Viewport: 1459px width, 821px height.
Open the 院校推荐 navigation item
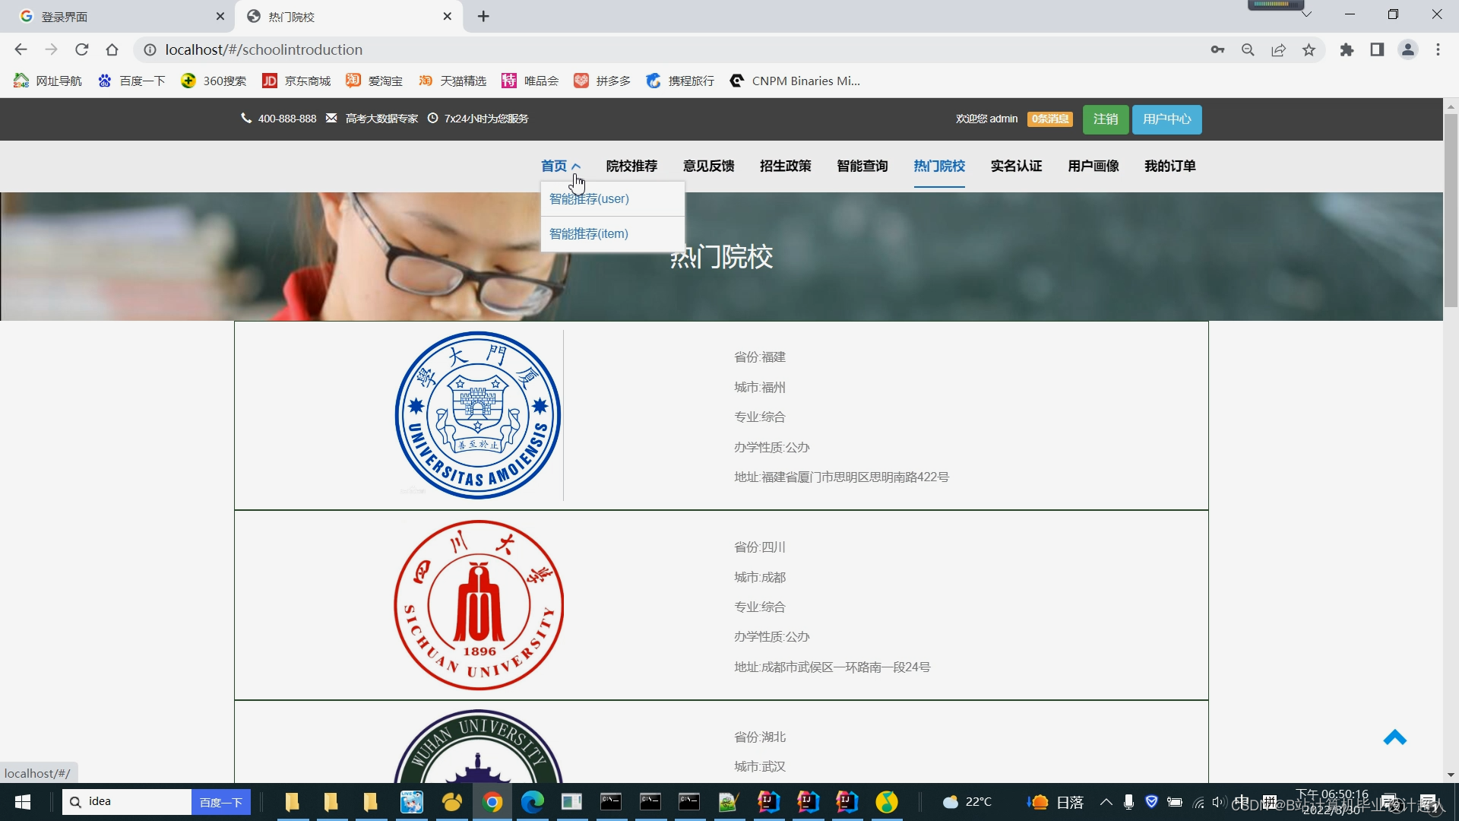(631, 166)
